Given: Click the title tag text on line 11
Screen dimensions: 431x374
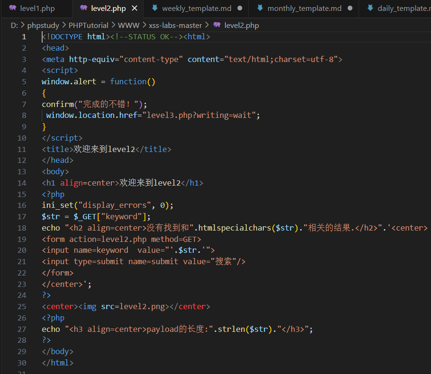Looking at the screenshot, I should tap(107, 150).
